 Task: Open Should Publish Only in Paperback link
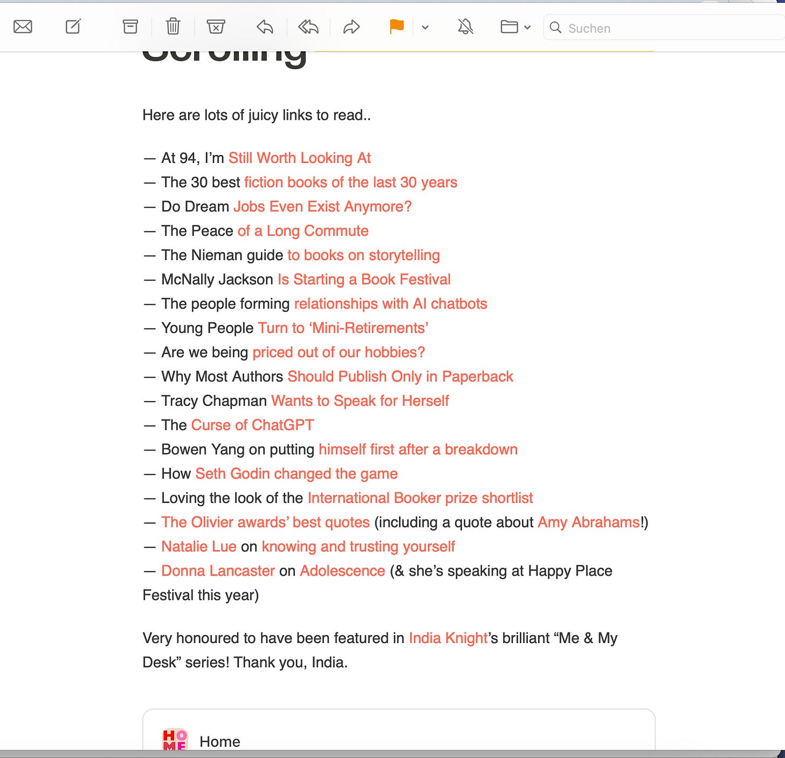click(x=400, y=377)
